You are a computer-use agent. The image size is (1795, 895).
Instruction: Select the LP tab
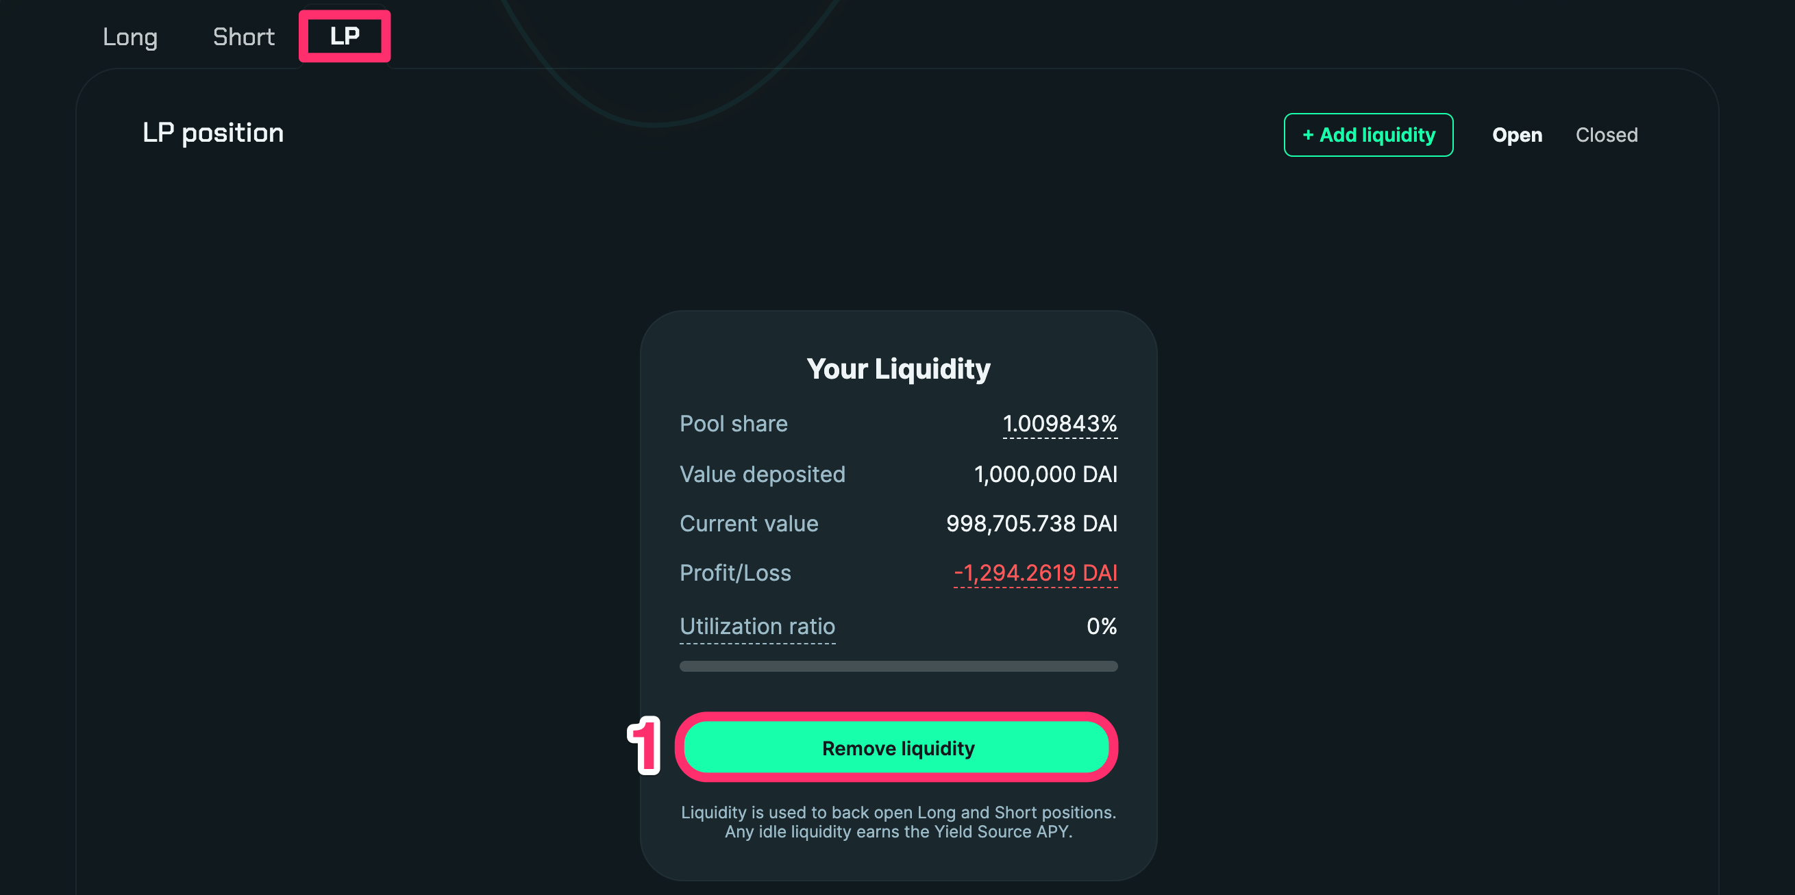[344, 36]
